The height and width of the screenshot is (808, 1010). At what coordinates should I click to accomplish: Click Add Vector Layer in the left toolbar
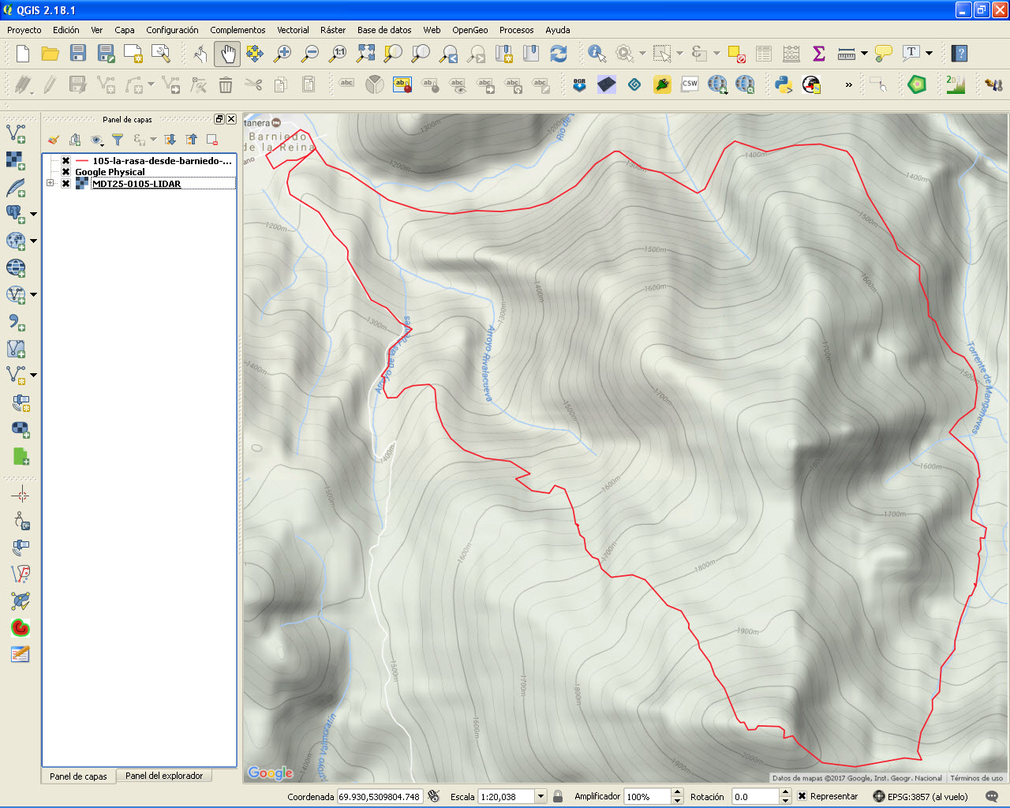[x=16, y=133]
